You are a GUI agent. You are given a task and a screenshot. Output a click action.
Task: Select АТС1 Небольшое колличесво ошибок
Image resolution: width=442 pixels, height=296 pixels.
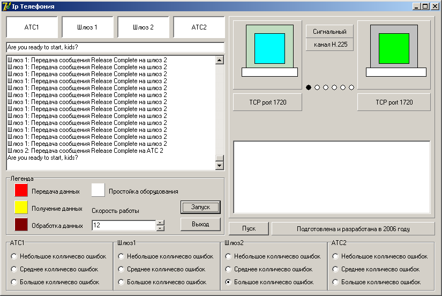(58, 256)
